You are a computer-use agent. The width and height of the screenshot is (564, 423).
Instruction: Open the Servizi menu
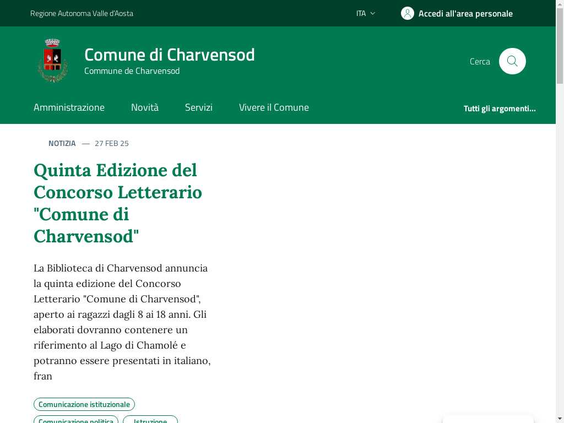pyautogui.click(x=198, y=107)
